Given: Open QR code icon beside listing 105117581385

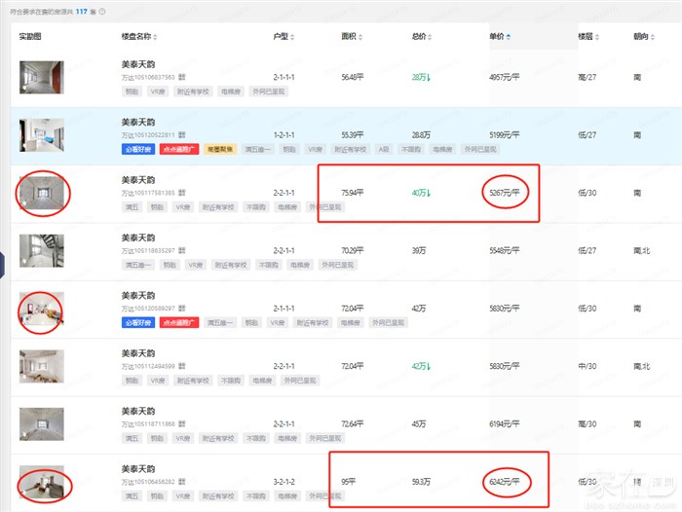Looking at the screenshot, I should point(182,193).
